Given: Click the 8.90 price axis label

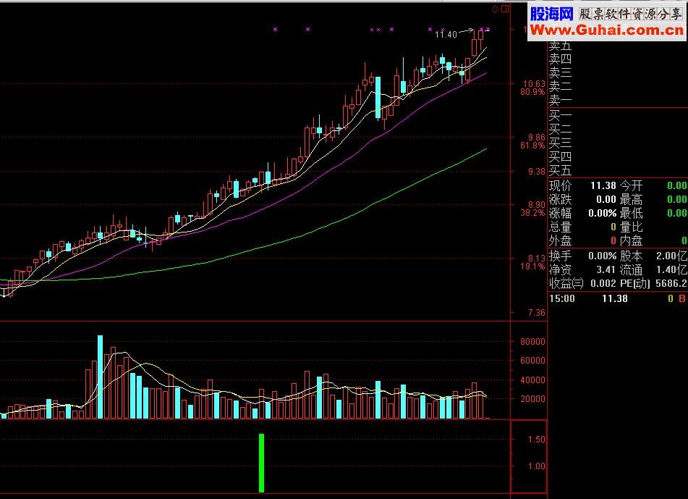Looking at the screenshot, I should click(x=537, y=205).
